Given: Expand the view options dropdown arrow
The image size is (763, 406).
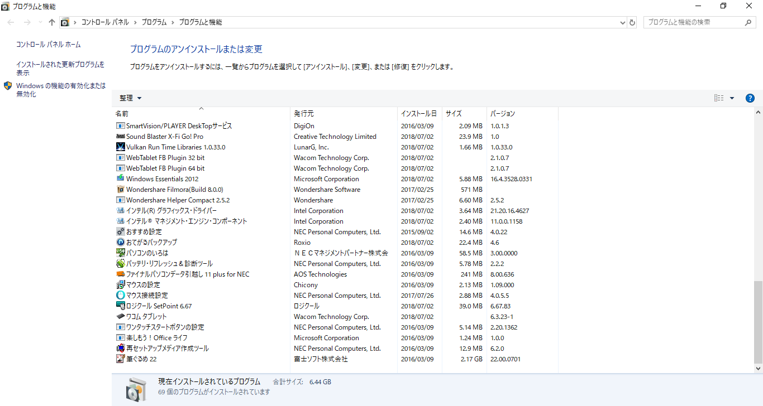Looking at the screenshot, I should 732,98.
